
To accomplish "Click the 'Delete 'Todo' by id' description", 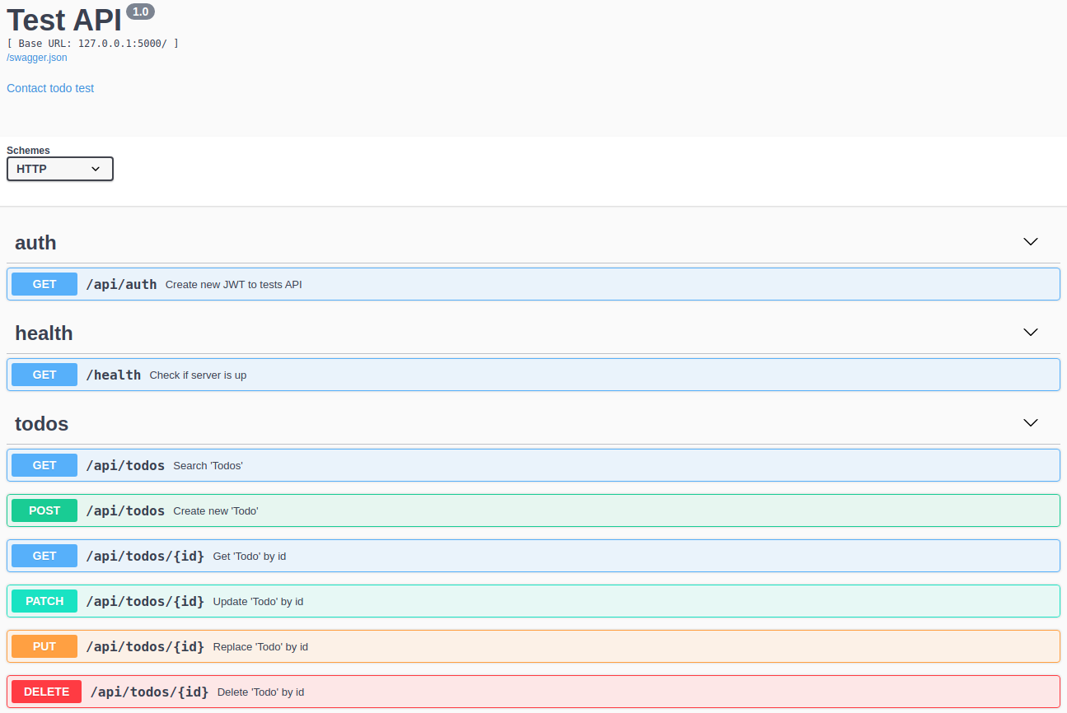I will [x=261, y=692].
